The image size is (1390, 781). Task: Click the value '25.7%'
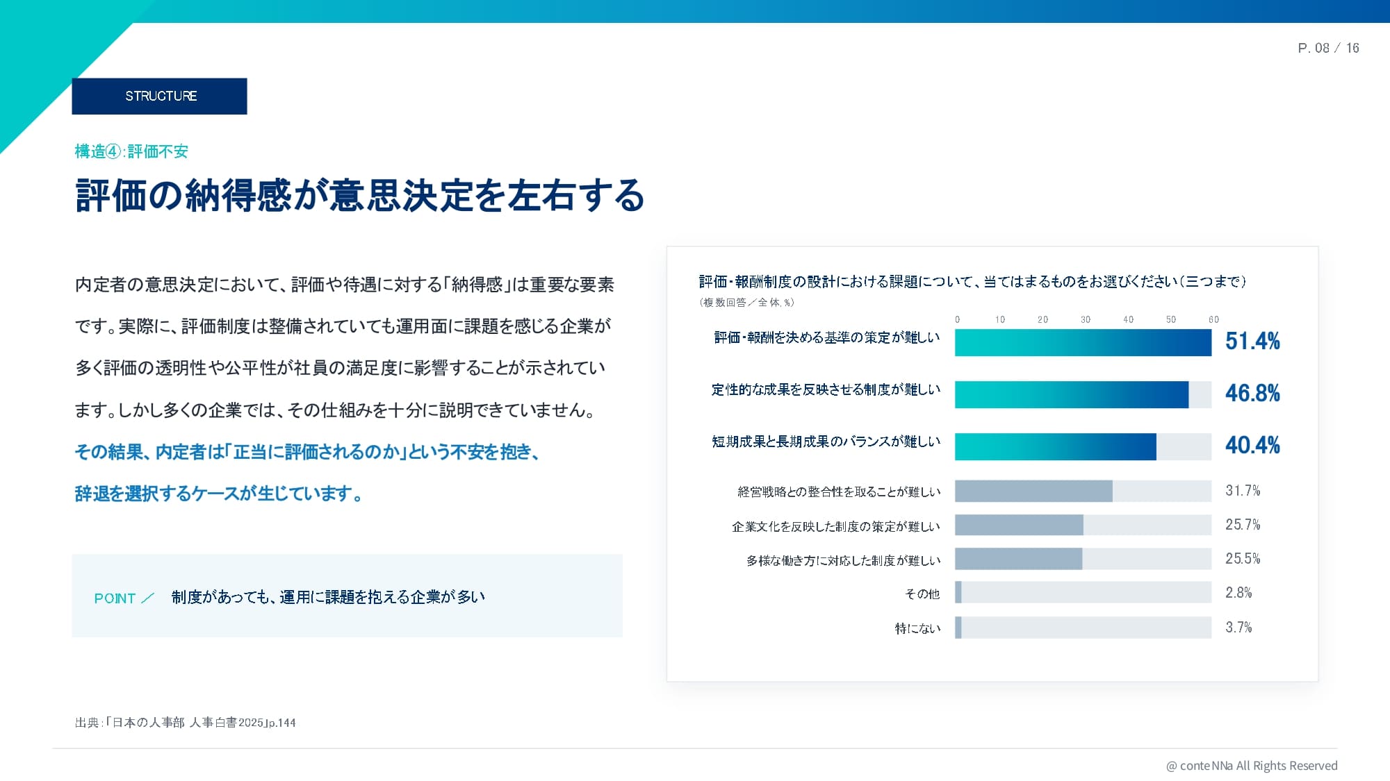tap(1243, 525)
